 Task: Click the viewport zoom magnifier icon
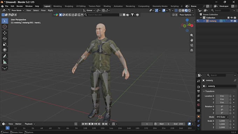pyautogui.click(x=192, y=35)
